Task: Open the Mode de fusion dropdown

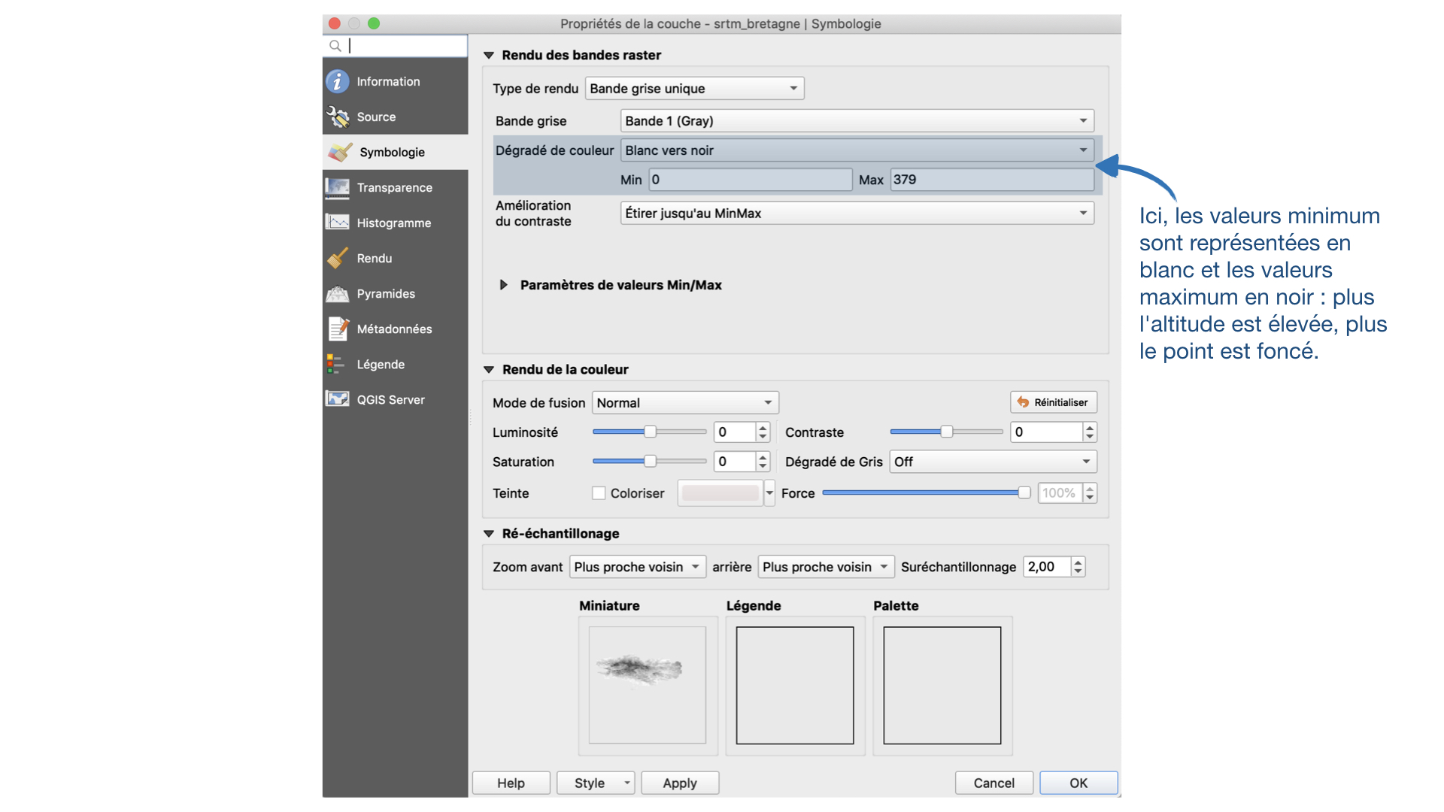Action: [684, 403]
